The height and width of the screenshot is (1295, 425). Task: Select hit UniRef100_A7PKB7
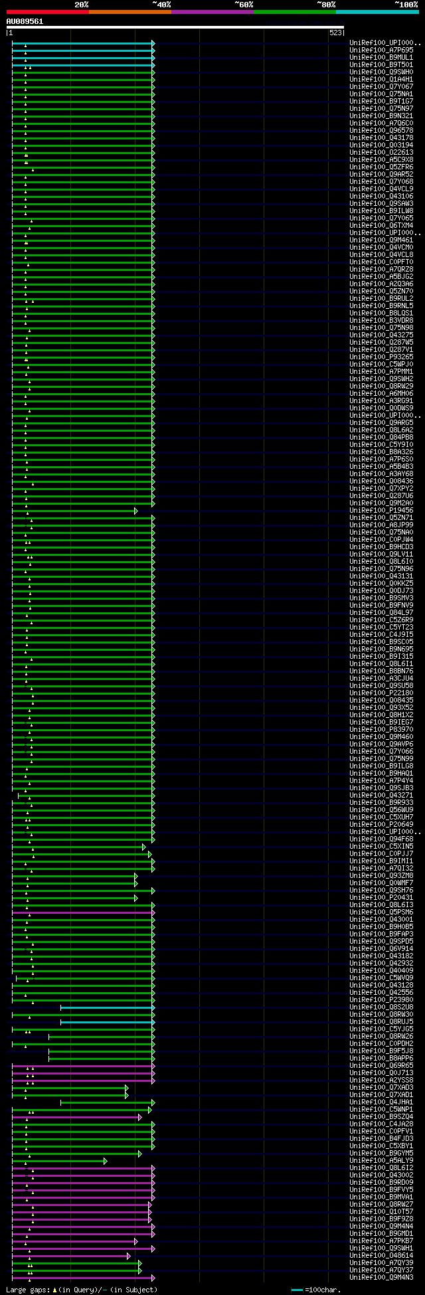tap(381, 1241)
